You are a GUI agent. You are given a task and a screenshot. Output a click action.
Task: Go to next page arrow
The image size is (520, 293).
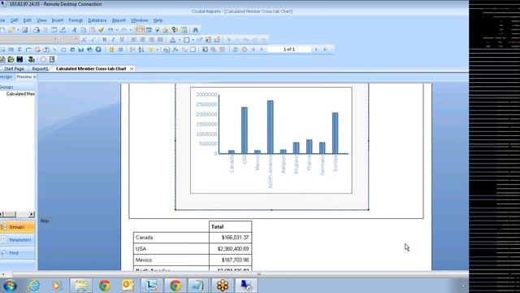(316, 50)
